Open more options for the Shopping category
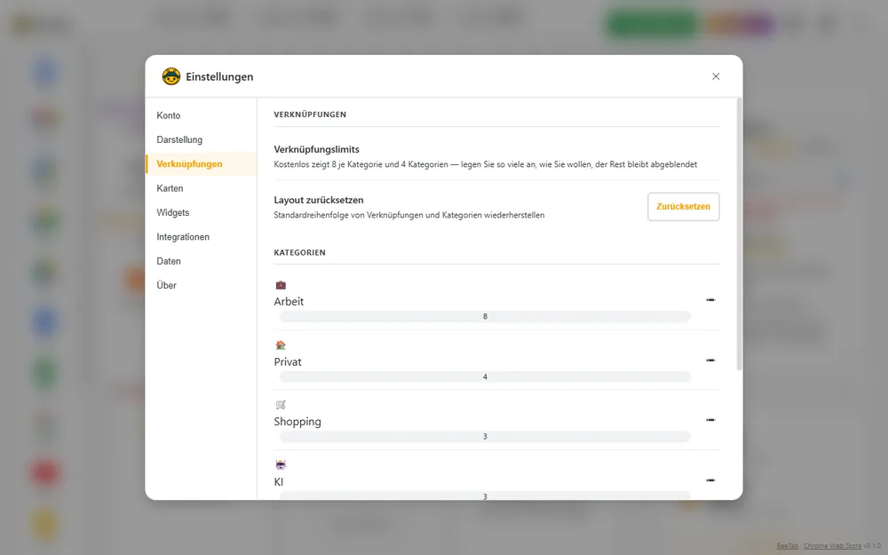 coord(710,420)
